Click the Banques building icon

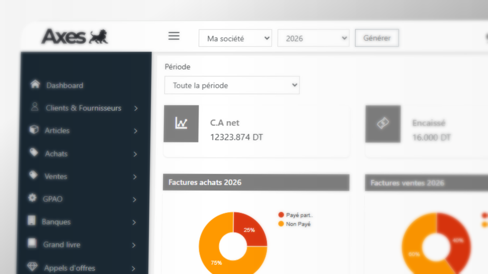coord(32,220)
